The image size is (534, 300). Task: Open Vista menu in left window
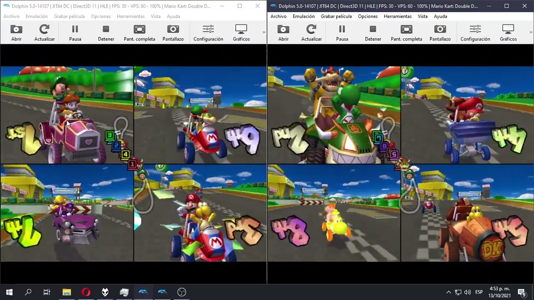coord(156,16)
